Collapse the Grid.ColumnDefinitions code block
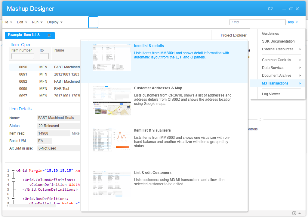308x217 pixels. click(x=13, y=180)
